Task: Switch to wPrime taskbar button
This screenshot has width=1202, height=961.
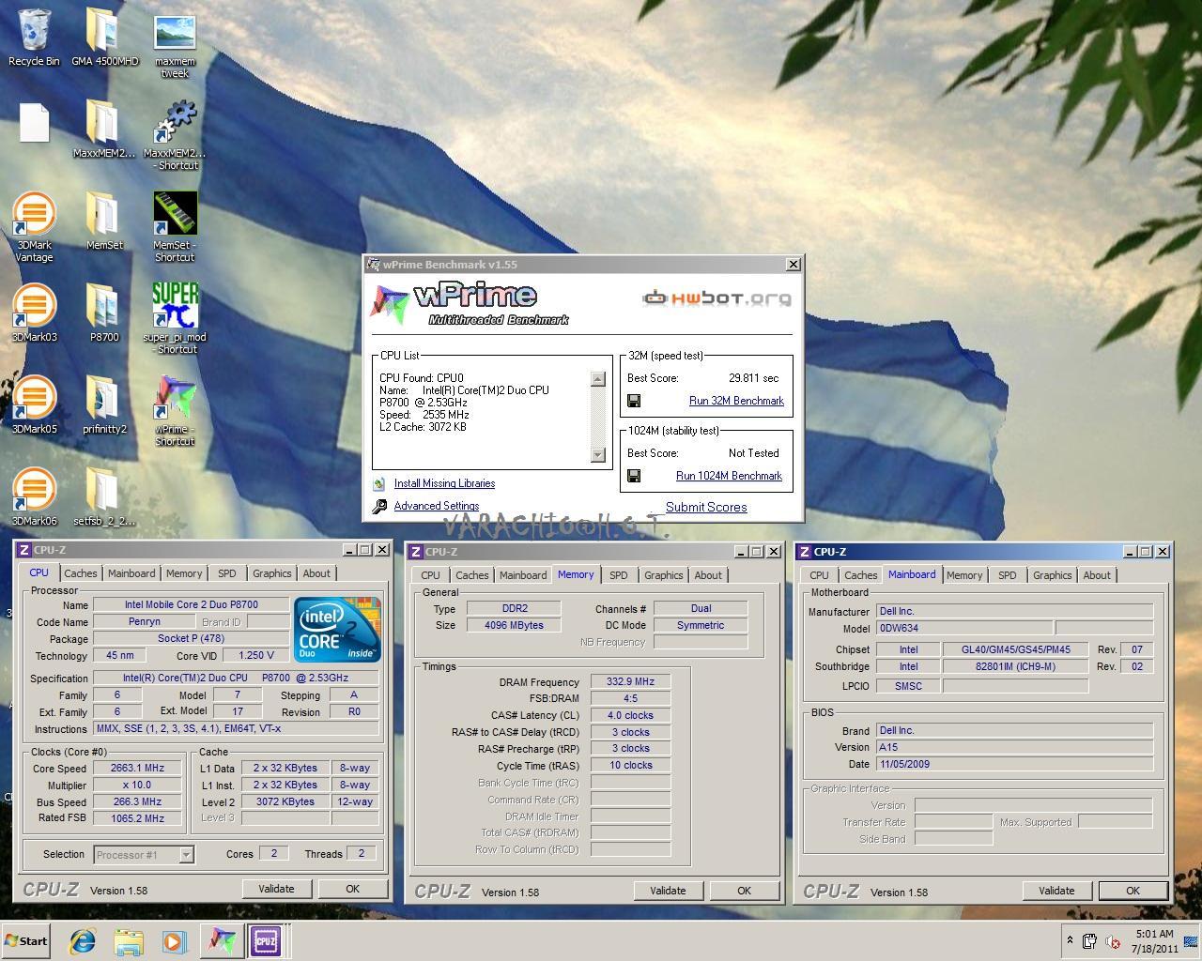Action: [x=222, y=941]
